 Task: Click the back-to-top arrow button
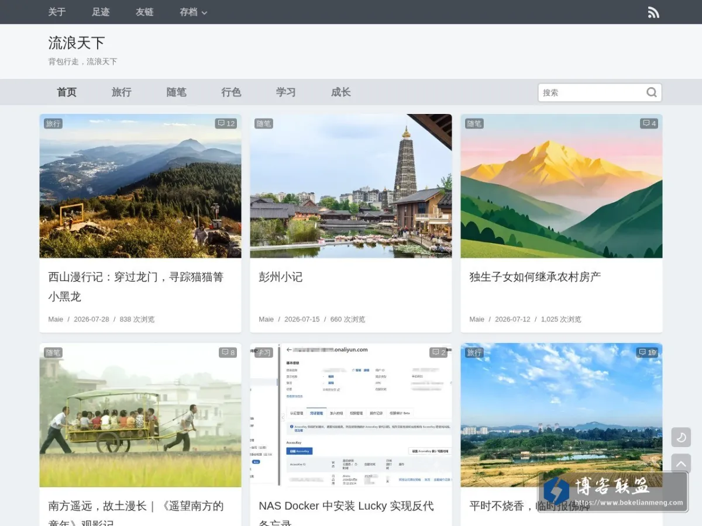tap(681, 463)
